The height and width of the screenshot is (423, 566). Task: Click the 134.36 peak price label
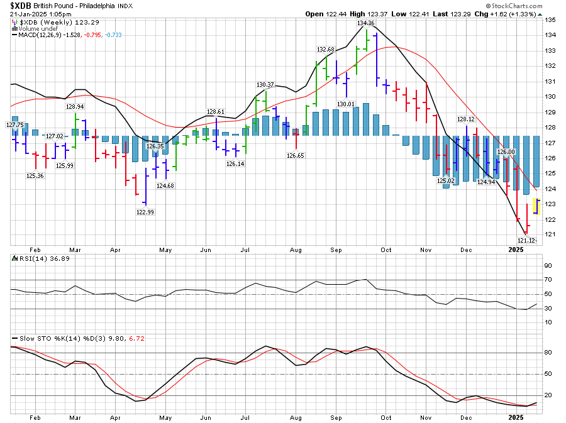coord(365,23)
